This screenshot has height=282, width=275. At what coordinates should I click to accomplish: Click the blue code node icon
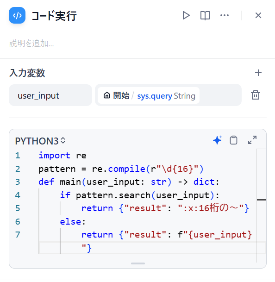(x=17, y=15)
